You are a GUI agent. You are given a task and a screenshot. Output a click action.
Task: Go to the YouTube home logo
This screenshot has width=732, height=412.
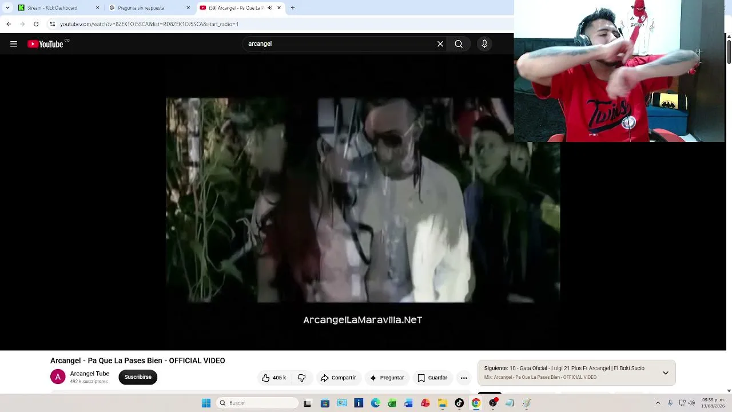pos(46,44)
